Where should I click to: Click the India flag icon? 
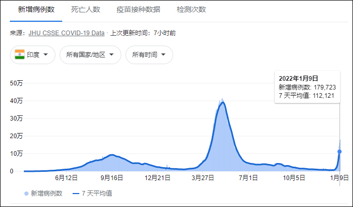pos(20,54)
